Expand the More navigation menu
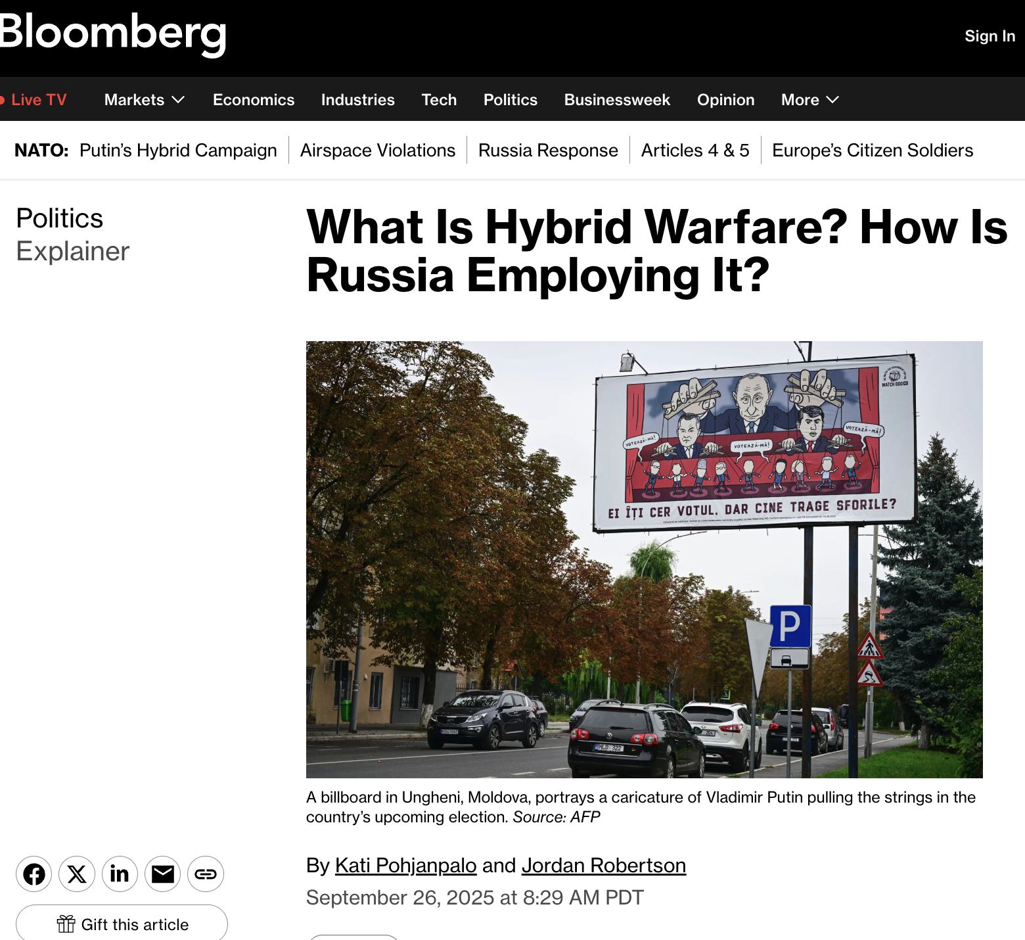This screenshot has height=940, width=1025. pos(810,100)
